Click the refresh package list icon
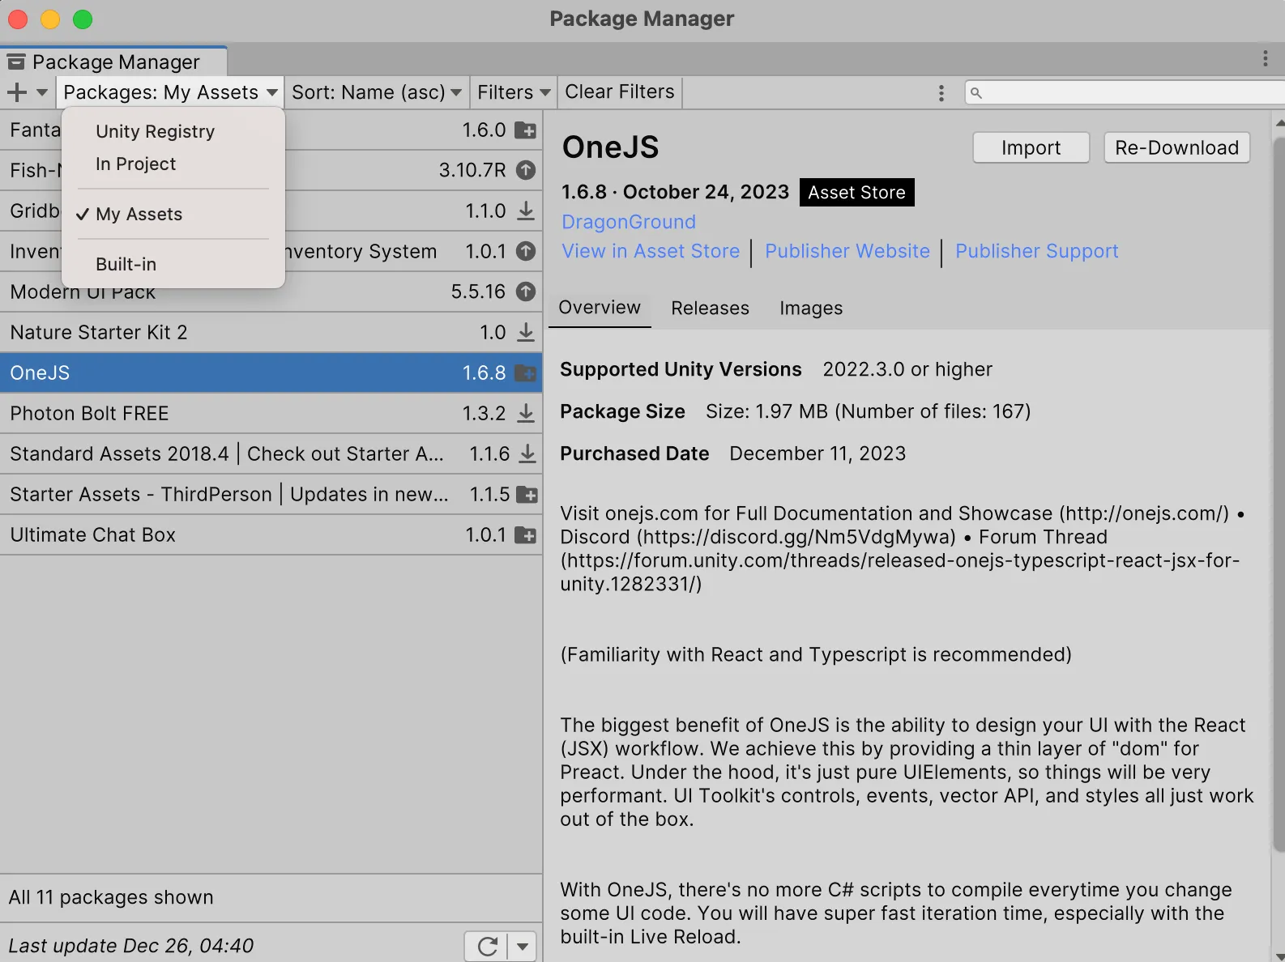 [x=487, y=946]
